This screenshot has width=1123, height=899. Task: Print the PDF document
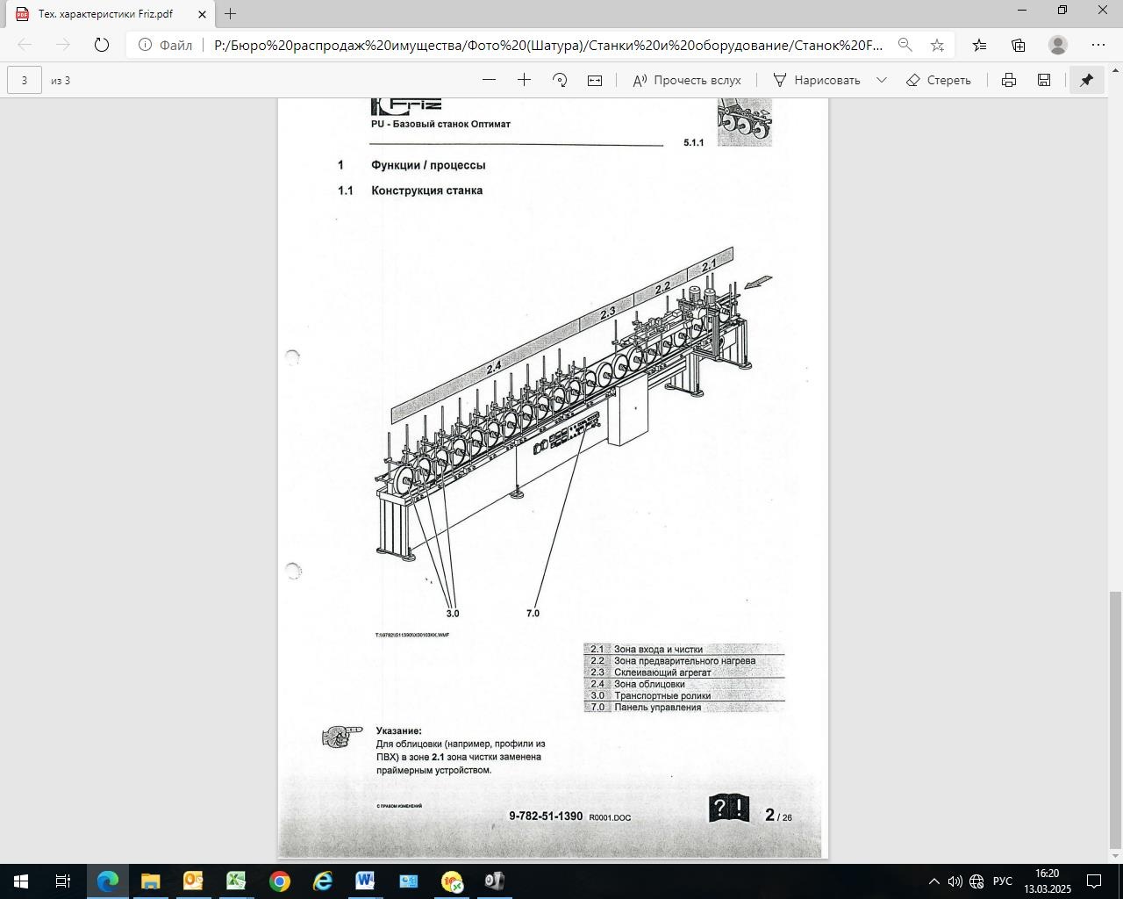coord(1009,80)
